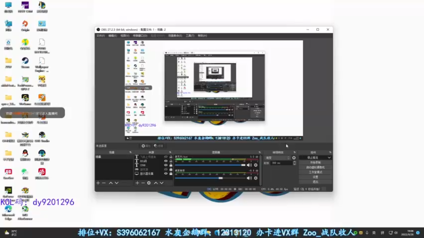Pop out the Audio Mixer dock
This screenshot has width=424, height=238.
click(x=260, y=152)
